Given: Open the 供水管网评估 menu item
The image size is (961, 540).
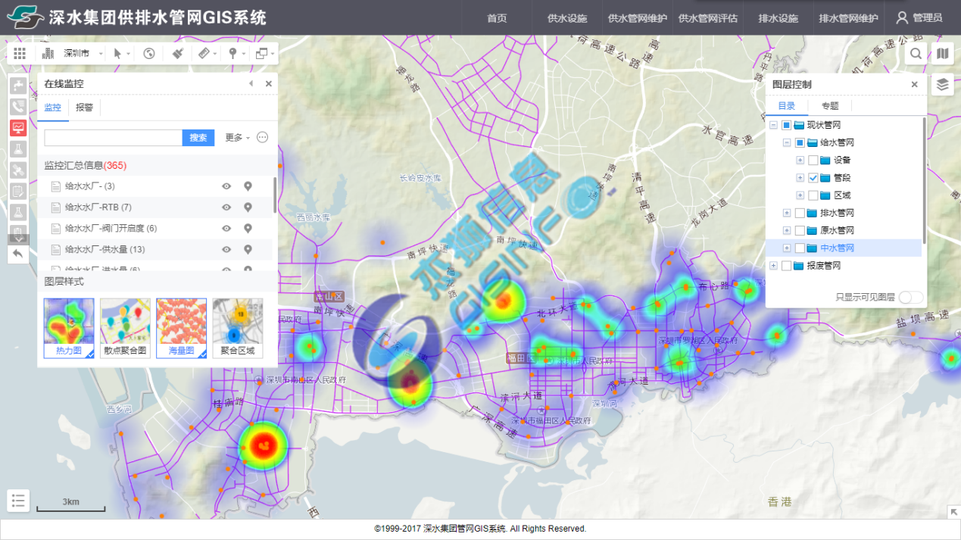Looking at the screenshot, I should [707, 18].
